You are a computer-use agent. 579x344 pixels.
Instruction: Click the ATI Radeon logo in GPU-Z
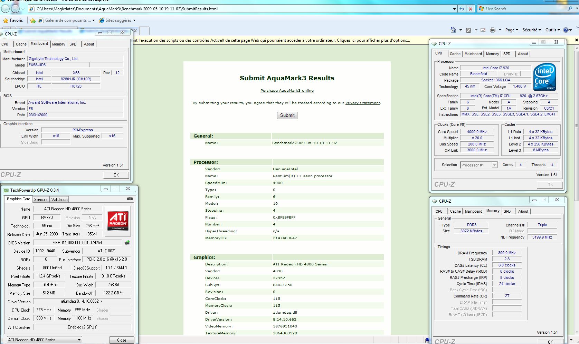[118, 221]
